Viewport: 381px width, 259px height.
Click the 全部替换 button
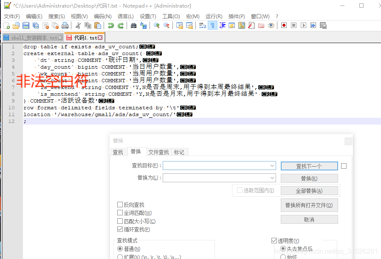[309, 190]
